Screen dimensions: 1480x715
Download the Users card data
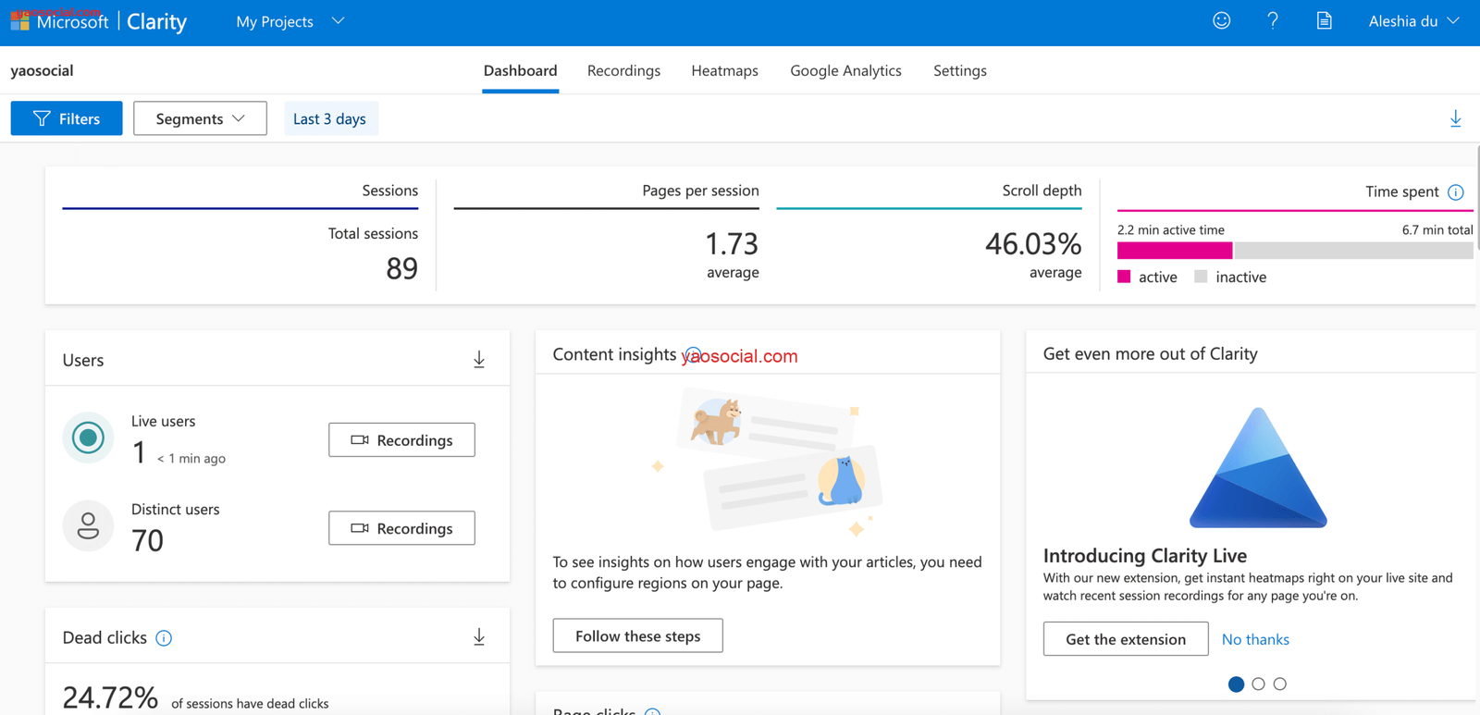[479, 360]
